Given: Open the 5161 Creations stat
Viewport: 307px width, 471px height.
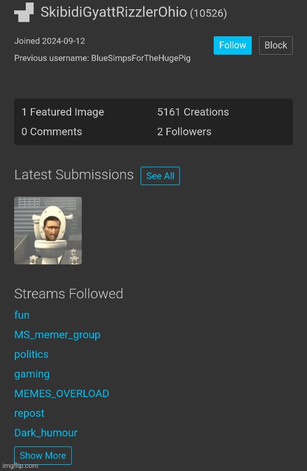Looking at the screenshot, I should click(x=193, y=112).
